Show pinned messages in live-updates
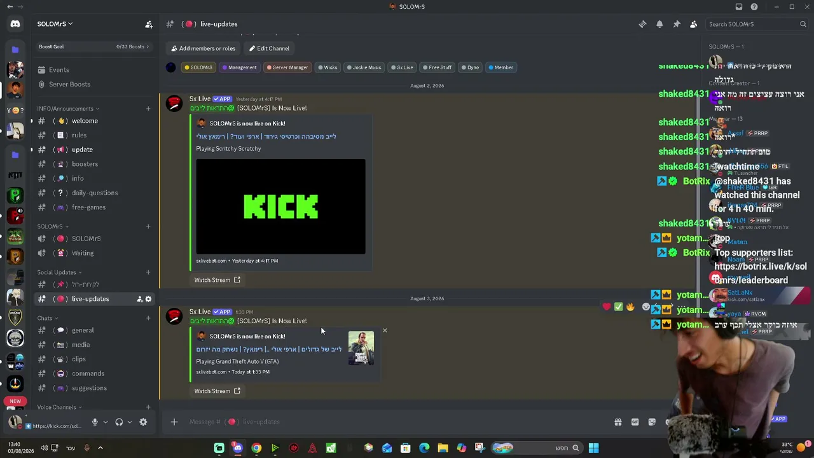This screenshot has width=814, height=458. pos(677,24)
